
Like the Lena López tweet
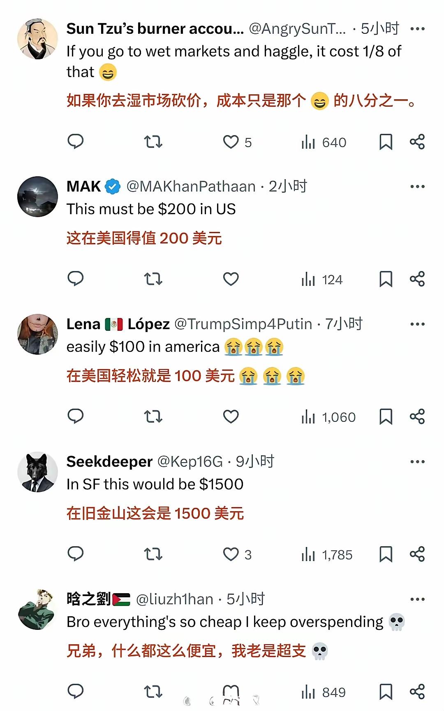click(231, 416)
